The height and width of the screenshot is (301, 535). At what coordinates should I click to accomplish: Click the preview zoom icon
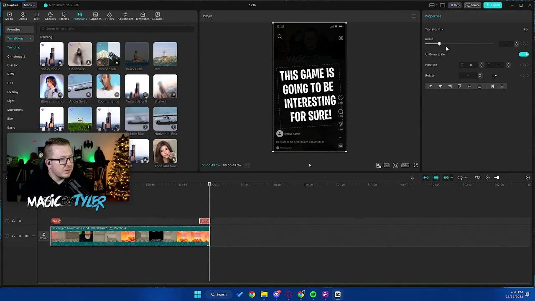pos(395,165)
